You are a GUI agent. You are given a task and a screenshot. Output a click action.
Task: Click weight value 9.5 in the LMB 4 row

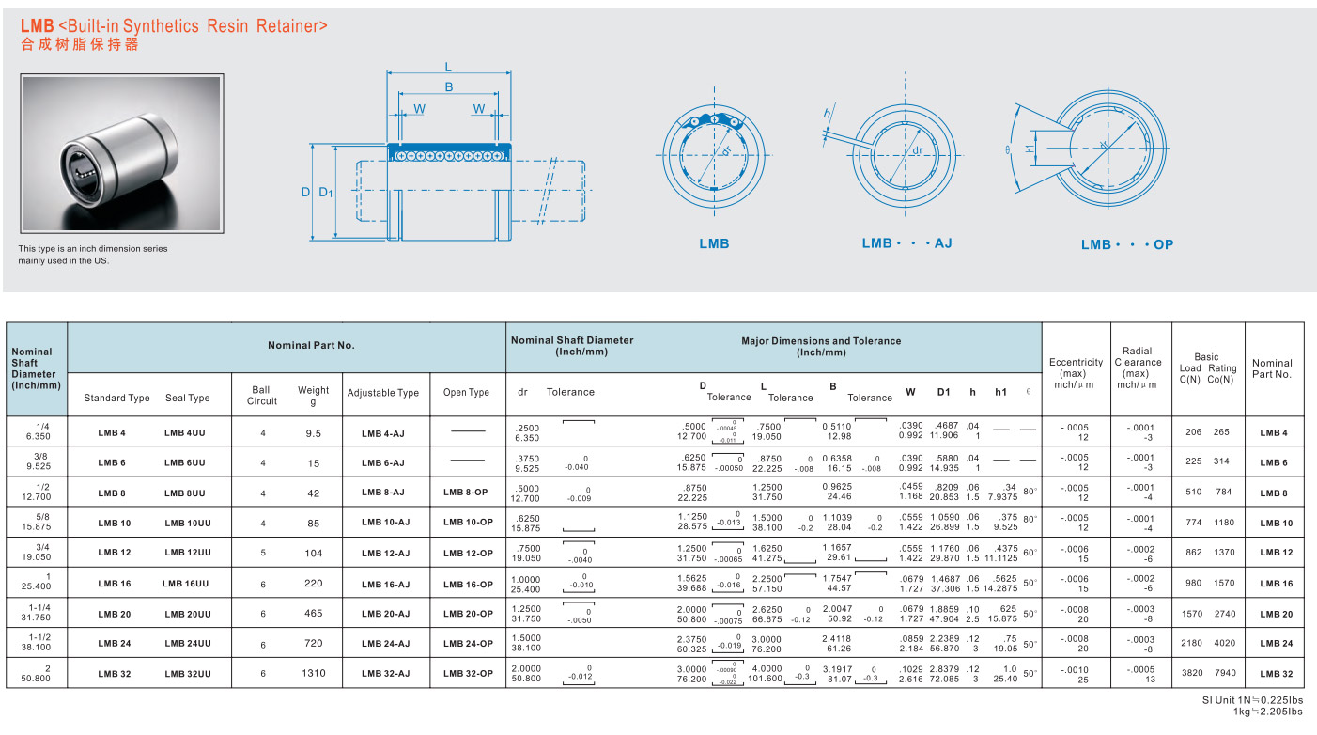coord(314,433)
